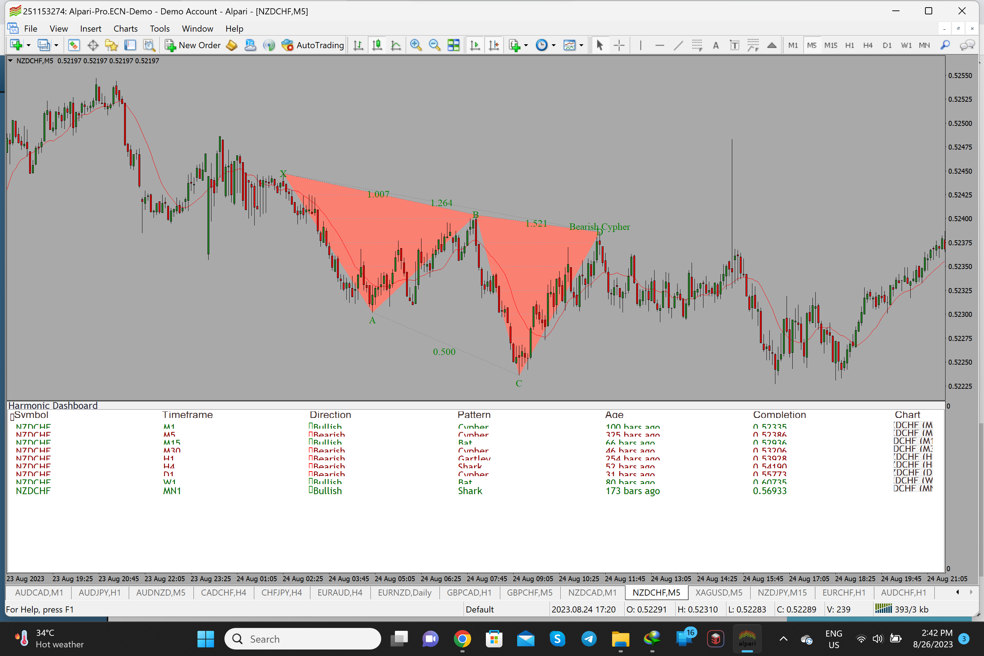984x656 pixels.
Task: Show the Navigator panel
Action: pyautogui.click(x=111, y=45)
